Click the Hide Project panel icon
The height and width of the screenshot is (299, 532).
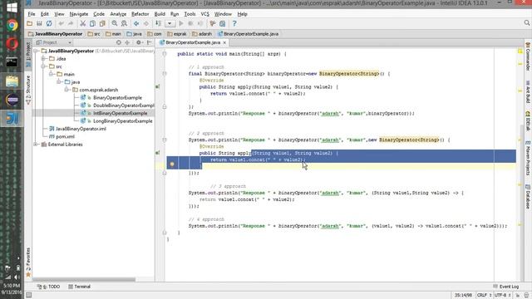pos(150,42)
